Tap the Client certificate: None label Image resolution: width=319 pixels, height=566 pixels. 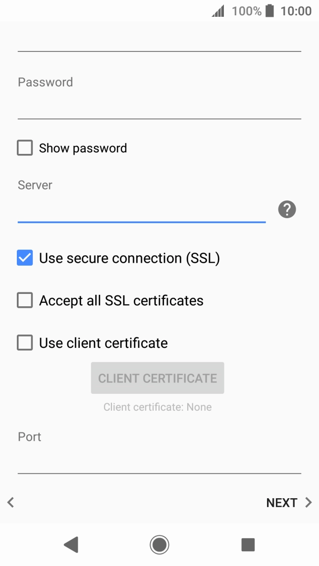click(158, 407)
